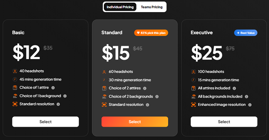Click info icon beside 'All backgrounds included'
Image resolution: width=269 pixels, height=140 pixels.
coord(244,97)
